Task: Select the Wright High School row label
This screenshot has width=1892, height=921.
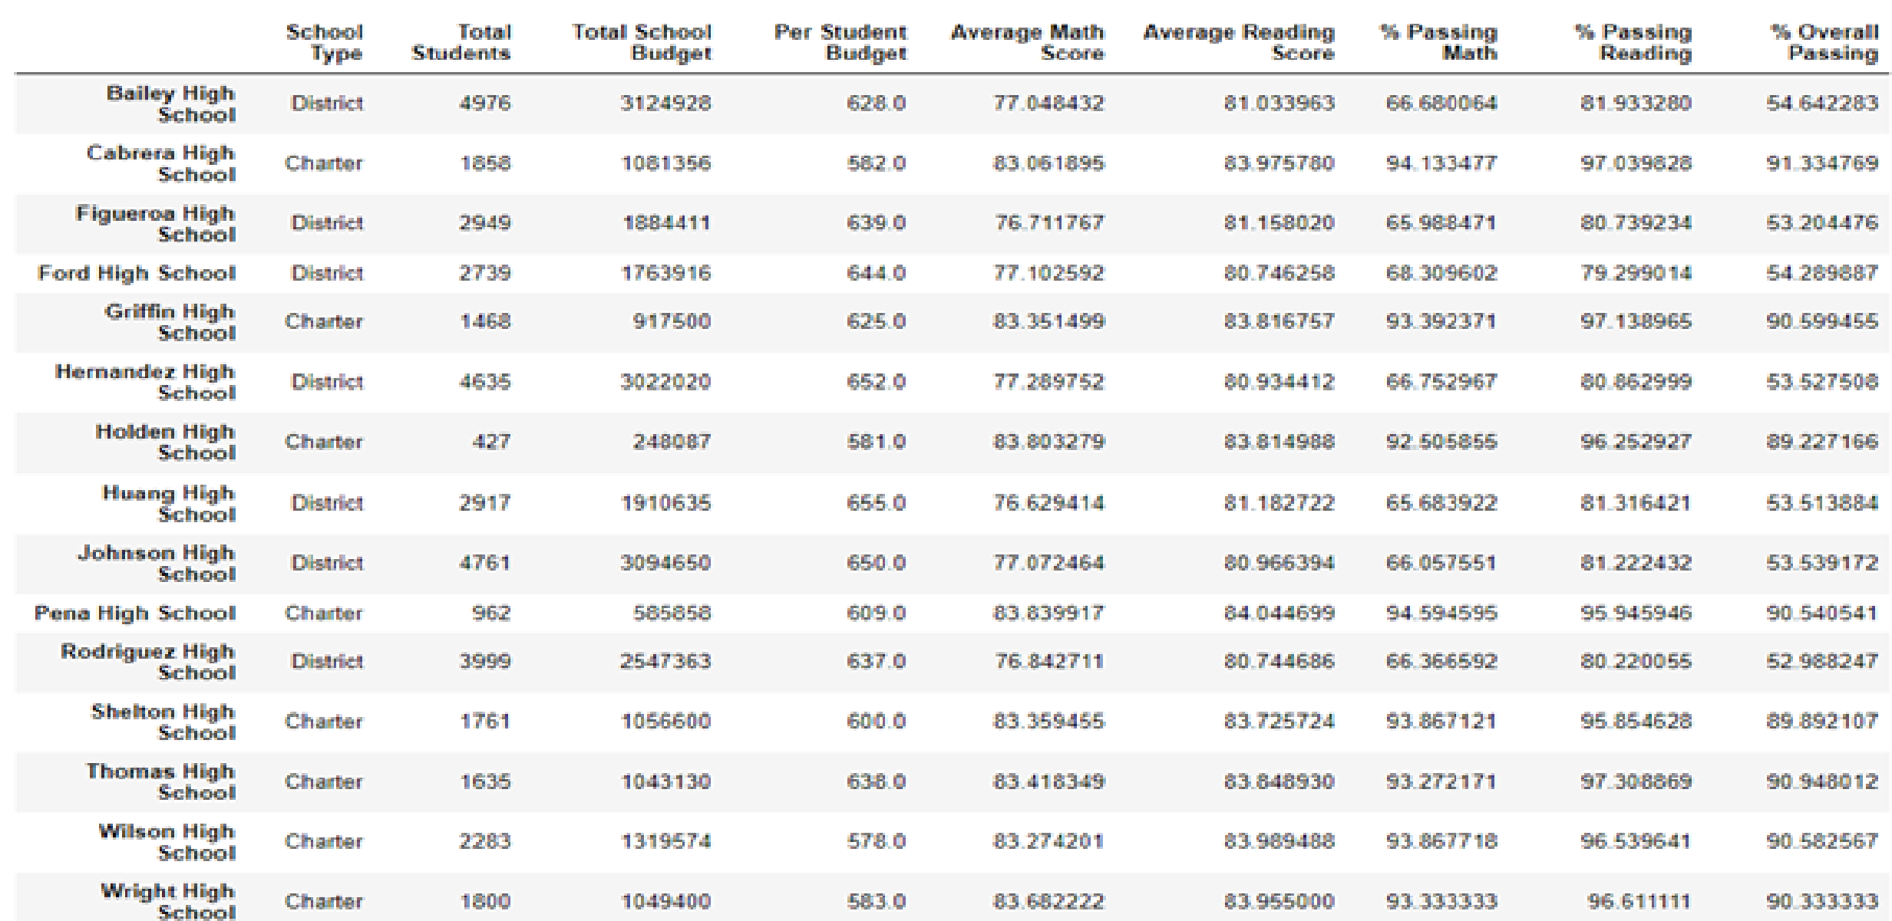Action: coord(167,901)
